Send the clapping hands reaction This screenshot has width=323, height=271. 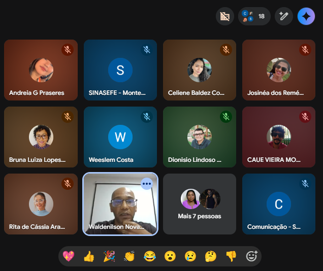coord(130,256)
